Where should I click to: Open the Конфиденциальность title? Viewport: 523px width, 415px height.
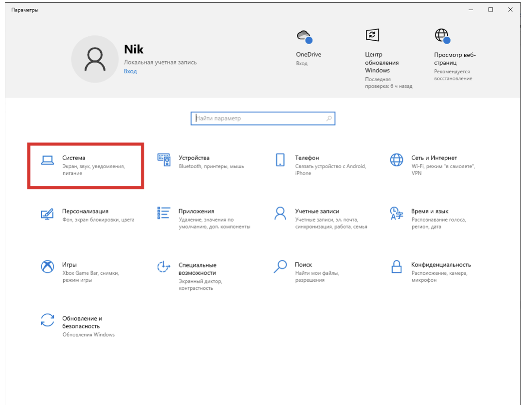[x=441, y=264]
